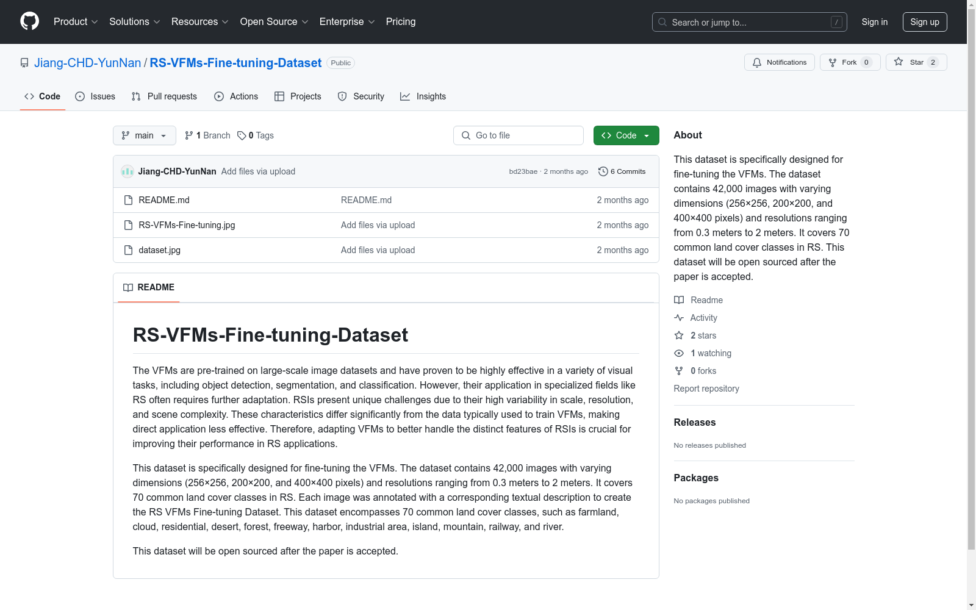Viewport: 976px width, 610px height.
Task: Click the history clock icon beside 6 Commits
Action: (603, 171)
